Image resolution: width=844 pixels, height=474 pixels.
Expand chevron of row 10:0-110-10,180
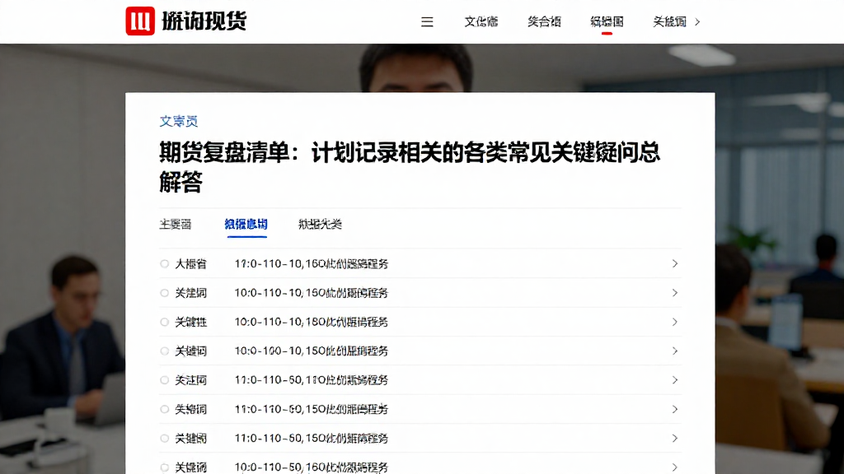coord(674,322)
